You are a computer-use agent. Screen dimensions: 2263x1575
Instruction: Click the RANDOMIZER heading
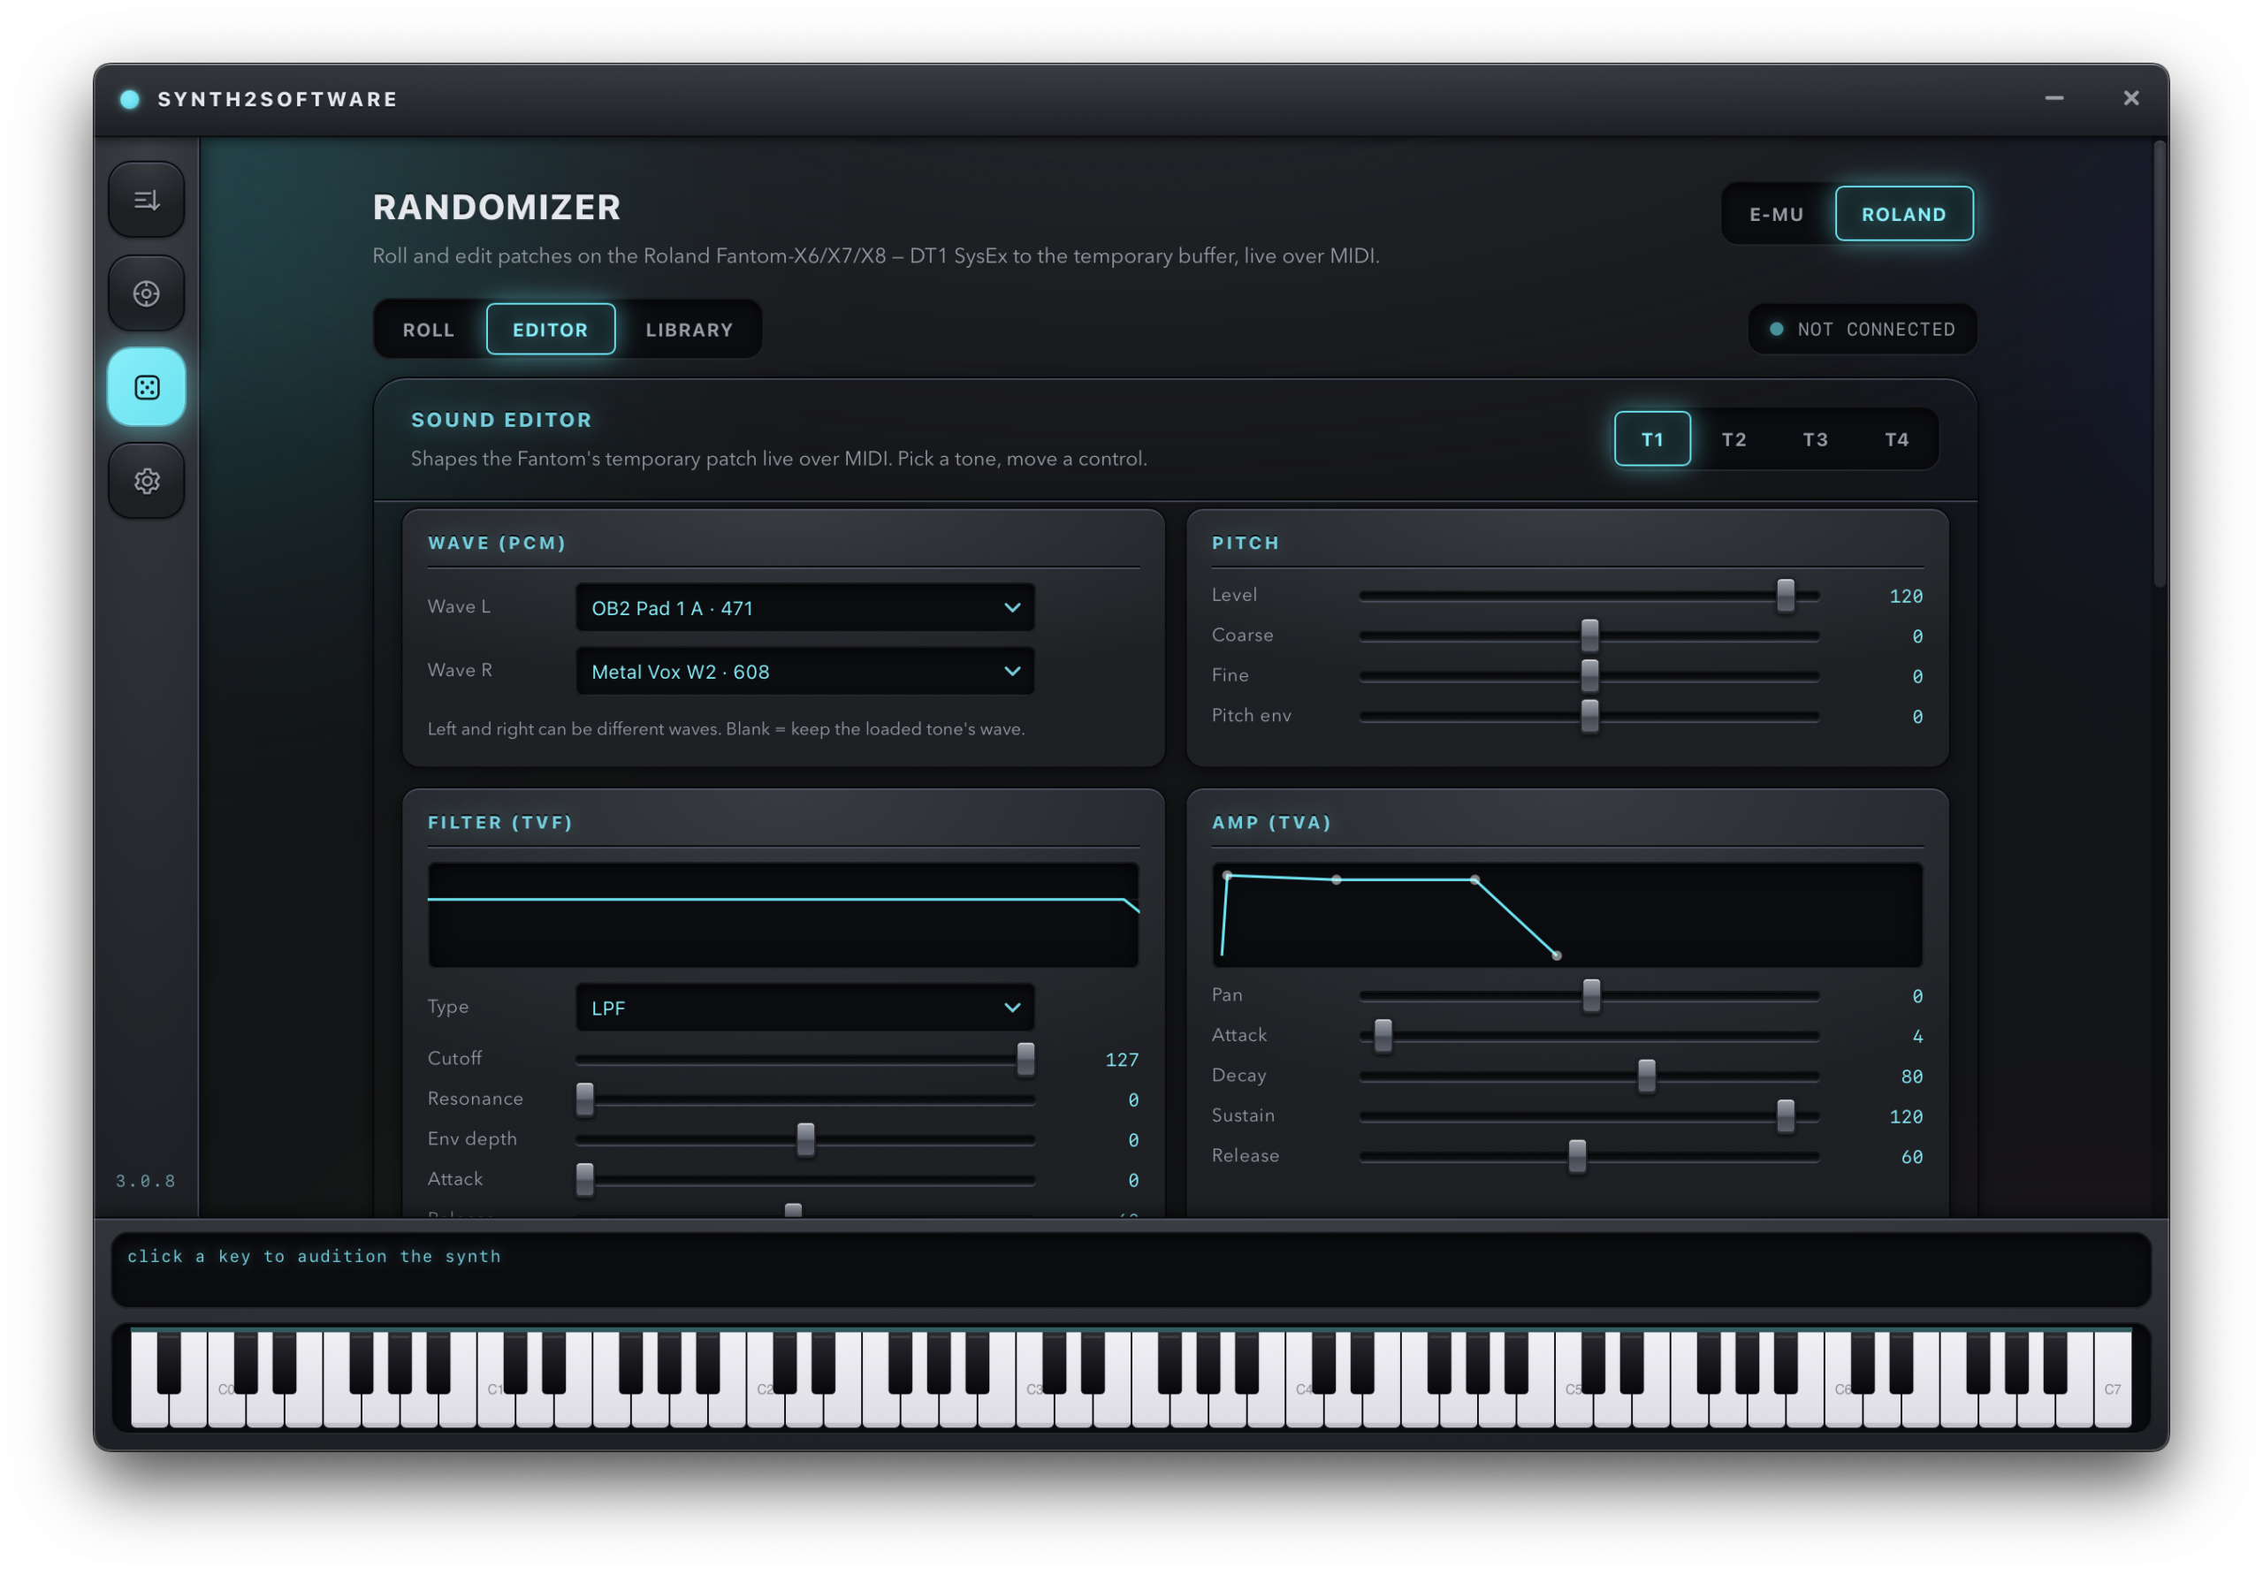(497, 207)
